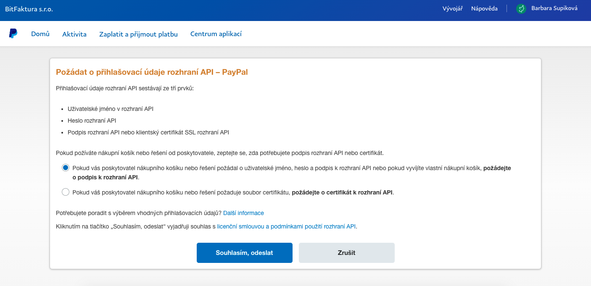
Task: Click bold text požádejte o podpis
Action: coord(497,168)
